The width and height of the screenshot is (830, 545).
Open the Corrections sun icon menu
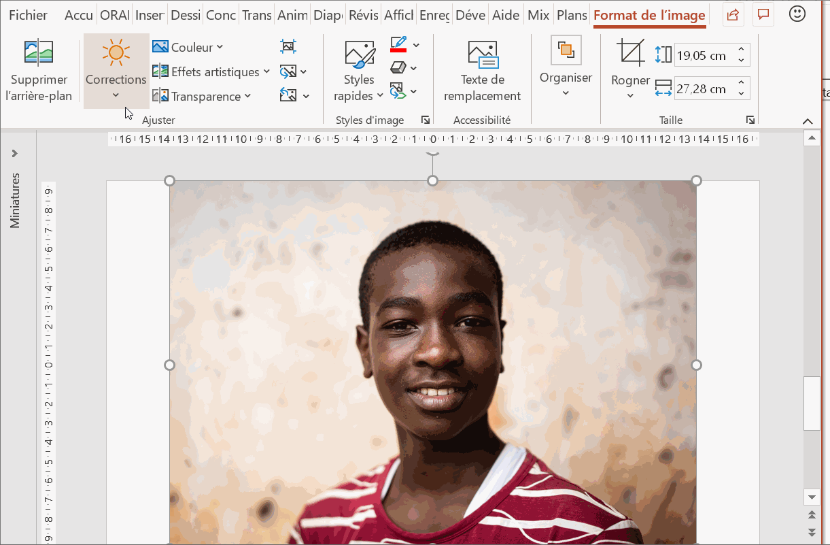tap(116, 52)
